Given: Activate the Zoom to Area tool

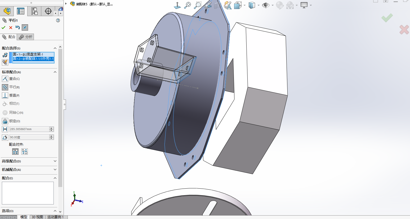Looking at the screenshot, I should pos(198,5).
